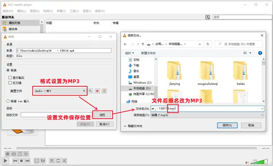This screenshot has width=273, height=166.
Task: Select 文档 in the navigation pane
Action: [134, 60]
